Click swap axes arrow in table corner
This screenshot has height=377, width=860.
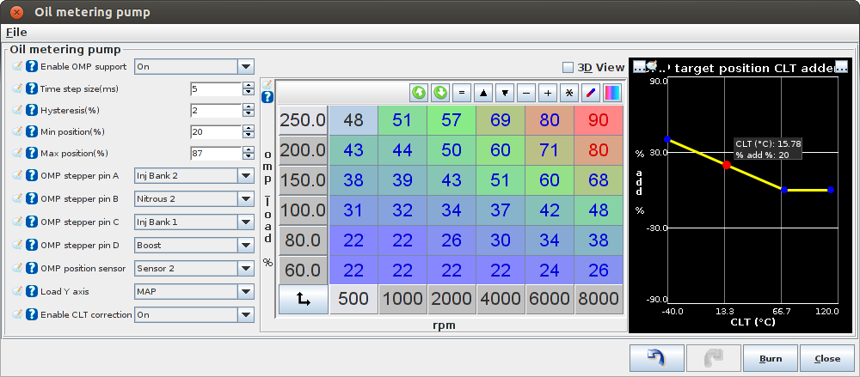304,299
